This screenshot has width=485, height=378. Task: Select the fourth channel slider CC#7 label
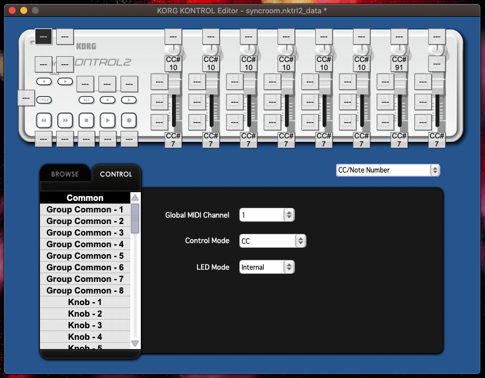tap(286, 140)
